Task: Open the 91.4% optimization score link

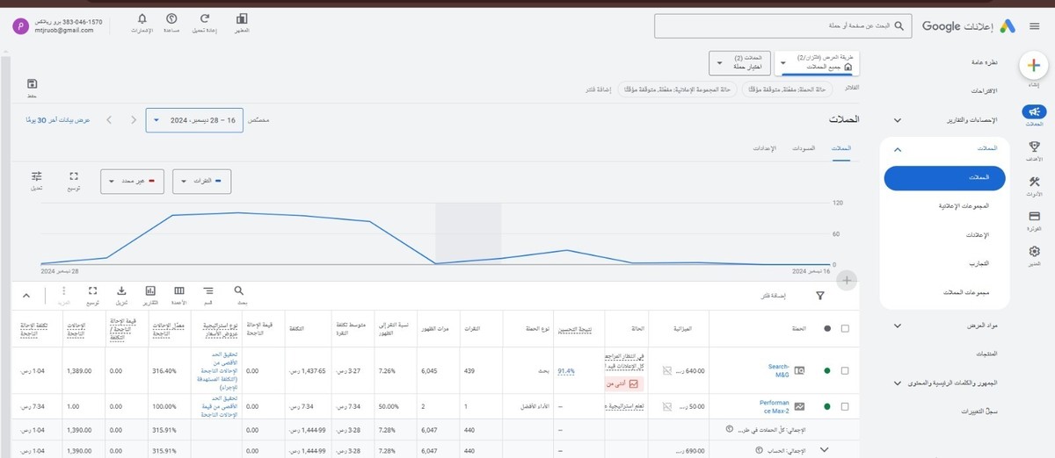Action: pyautogui.click(x=565, y=371)
